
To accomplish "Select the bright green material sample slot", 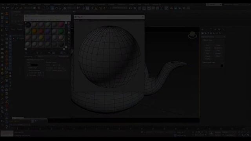I will (61, 31).
